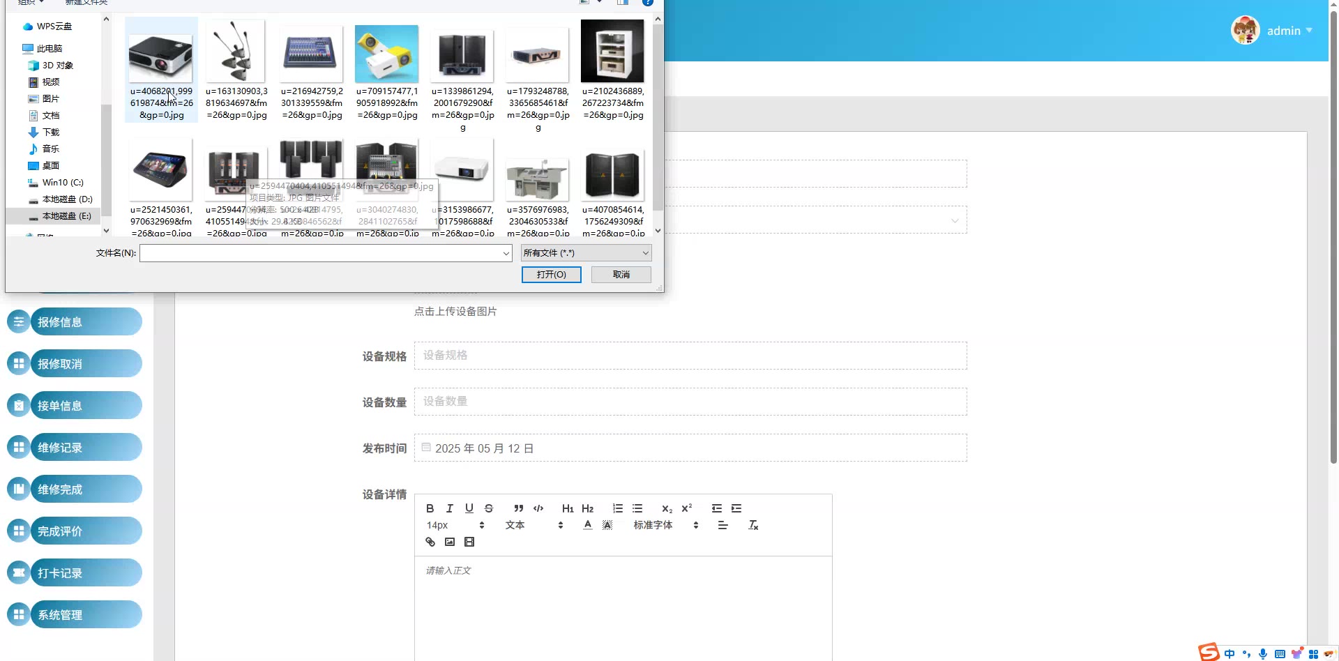
Task: Insert a video in the editor
Action: pos(469,542)
